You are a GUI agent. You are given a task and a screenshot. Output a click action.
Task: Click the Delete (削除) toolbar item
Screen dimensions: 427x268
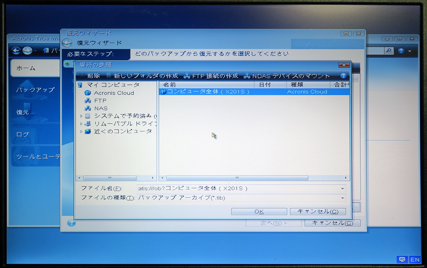90,76
